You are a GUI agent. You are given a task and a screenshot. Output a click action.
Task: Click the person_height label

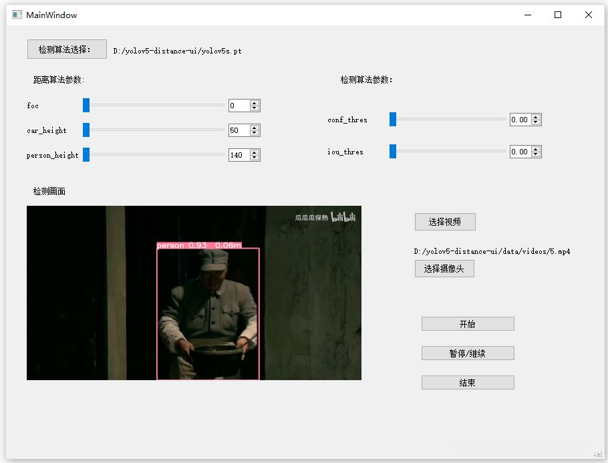[52, 155]
